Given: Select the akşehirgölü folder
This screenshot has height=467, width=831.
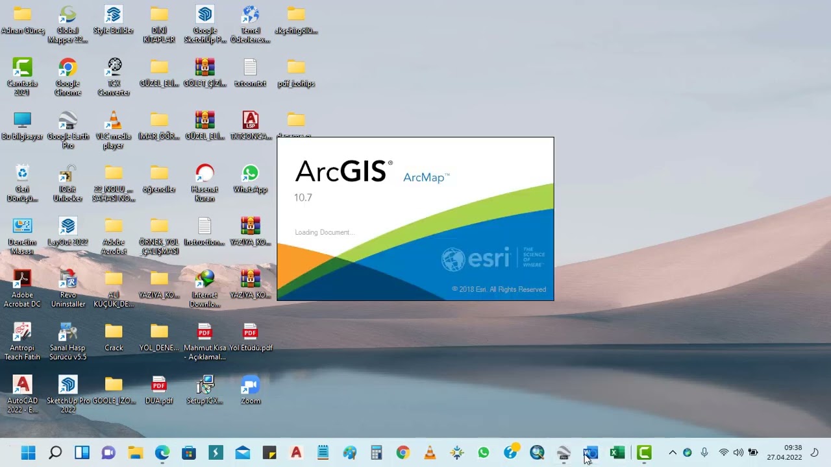Looking at the screenshot, I should point(296,20).
